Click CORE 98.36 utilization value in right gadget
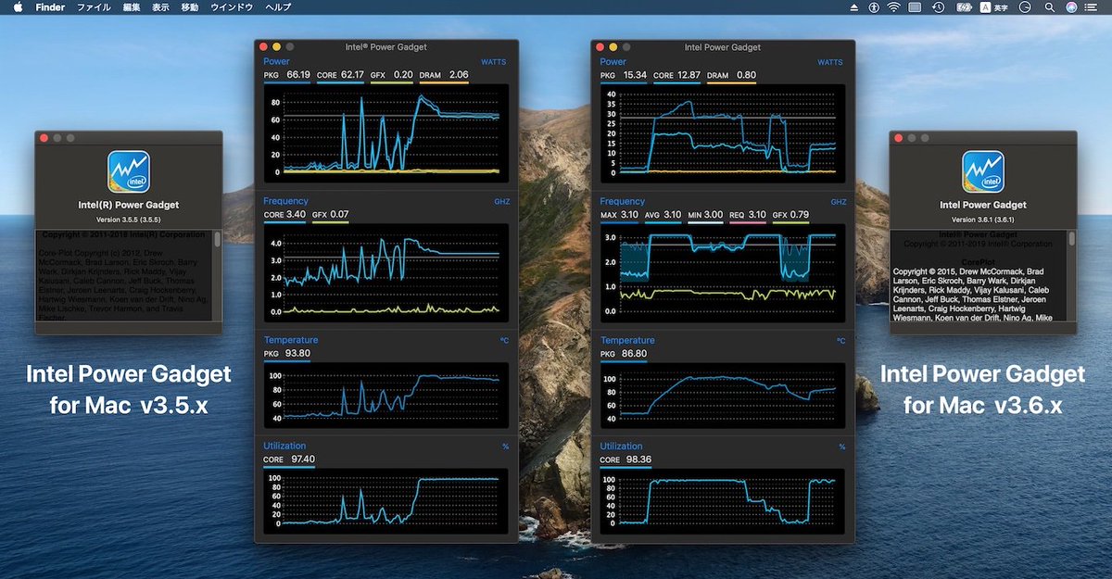1112x579 pixels. [626, 459]
